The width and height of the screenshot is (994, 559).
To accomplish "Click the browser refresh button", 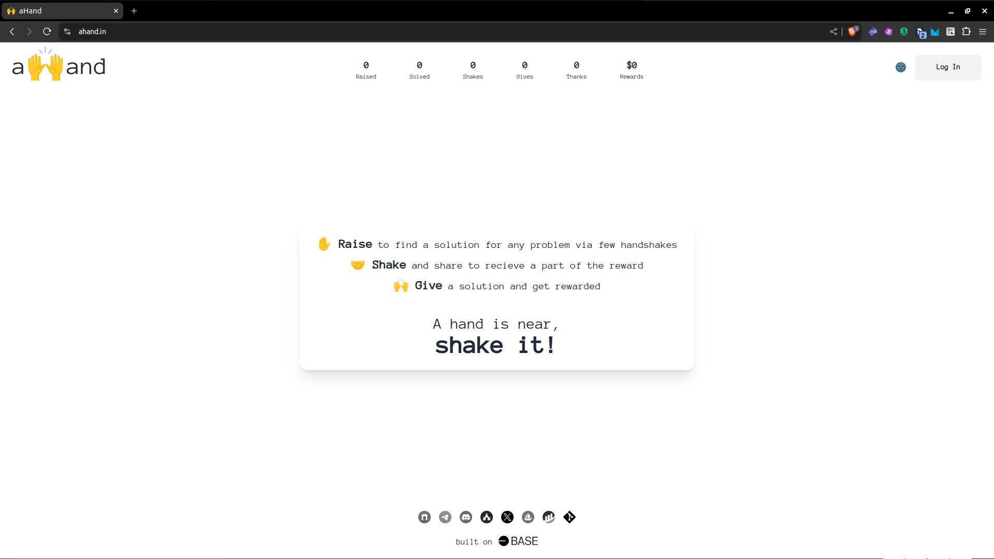I will click(x=47, y=32).
